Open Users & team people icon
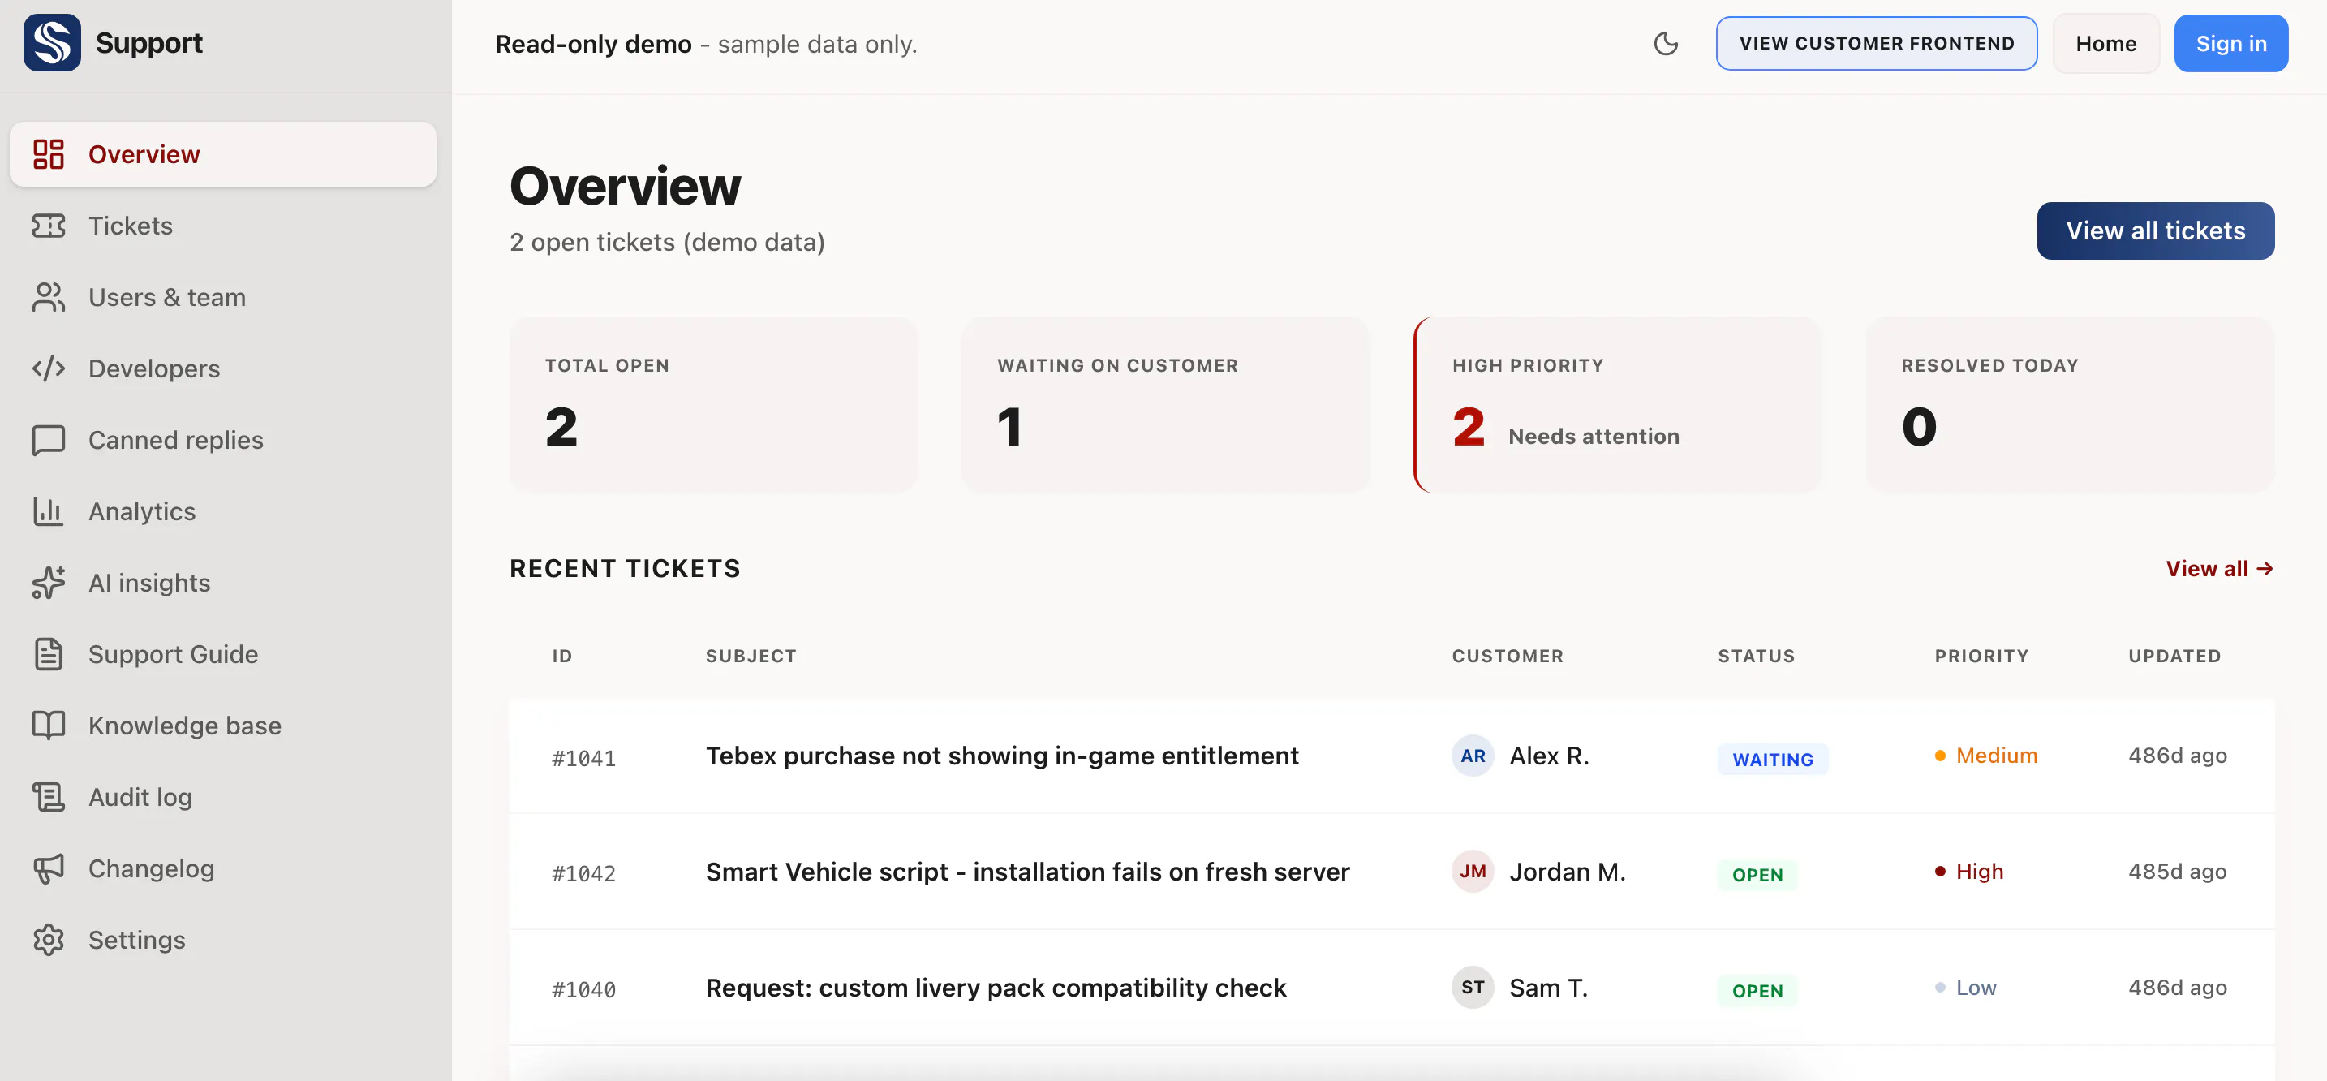Screen dimensions: 2327x1081 pos(49,296)
